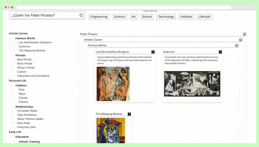Click the Guernica card title
The width and height of the screenshot is (259, 147).
pos(169,52)
